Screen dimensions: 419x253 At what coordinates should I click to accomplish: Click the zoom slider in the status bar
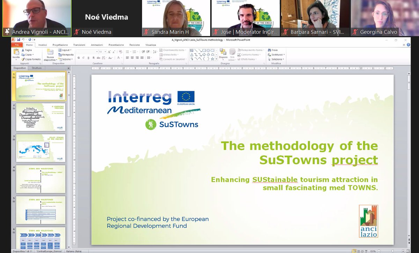392,251
